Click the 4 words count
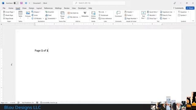Viewport: 196px width, 110px height. 13,103
